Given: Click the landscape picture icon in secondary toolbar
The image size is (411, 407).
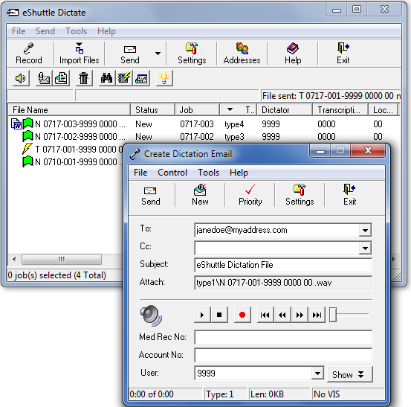Looking at the screenshot, I should [141, 78].
